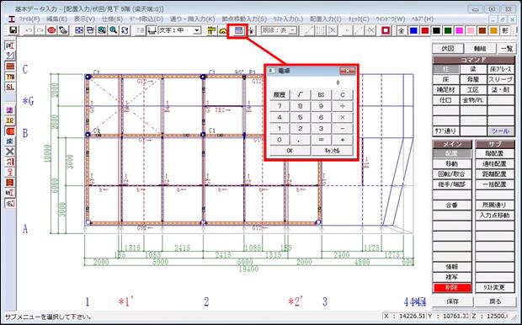Viewport: 522px width, 325px height.
Task: Select the X cross brace icon in the left sidebar
Action: (x=10, y=152)
